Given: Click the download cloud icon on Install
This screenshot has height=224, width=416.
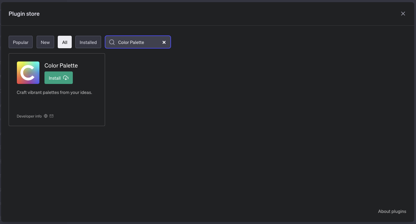Looking at the screenshot, I should (66, 78).
